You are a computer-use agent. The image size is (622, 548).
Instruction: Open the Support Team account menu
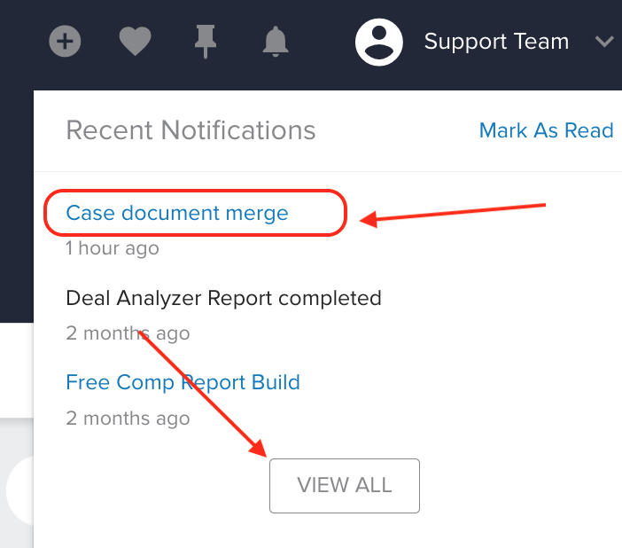[x=496, y=42]
